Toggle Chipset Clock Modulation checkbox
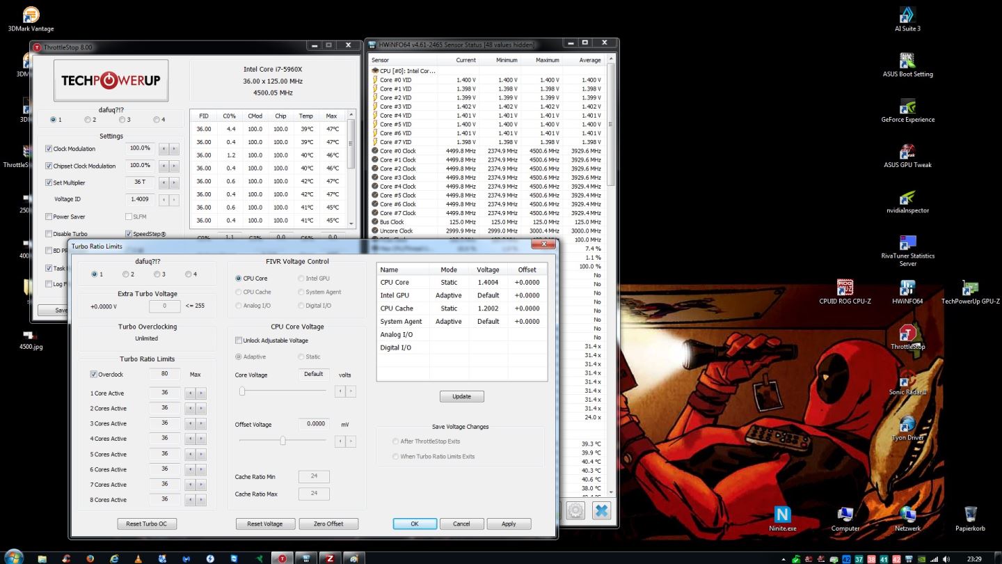The height and width of the screenshot is (564, 1002). coord(49,166)
